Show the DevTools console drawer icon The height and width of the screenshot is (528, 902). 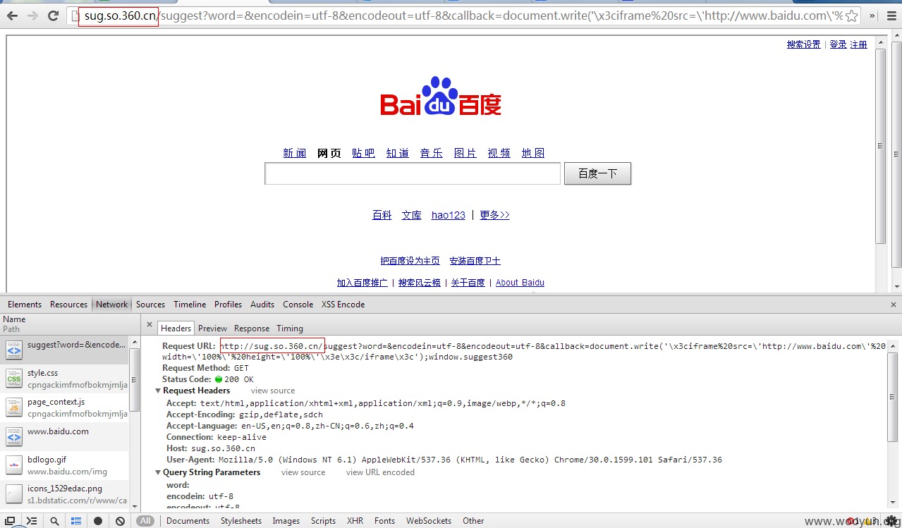click(x=32, y=521)
